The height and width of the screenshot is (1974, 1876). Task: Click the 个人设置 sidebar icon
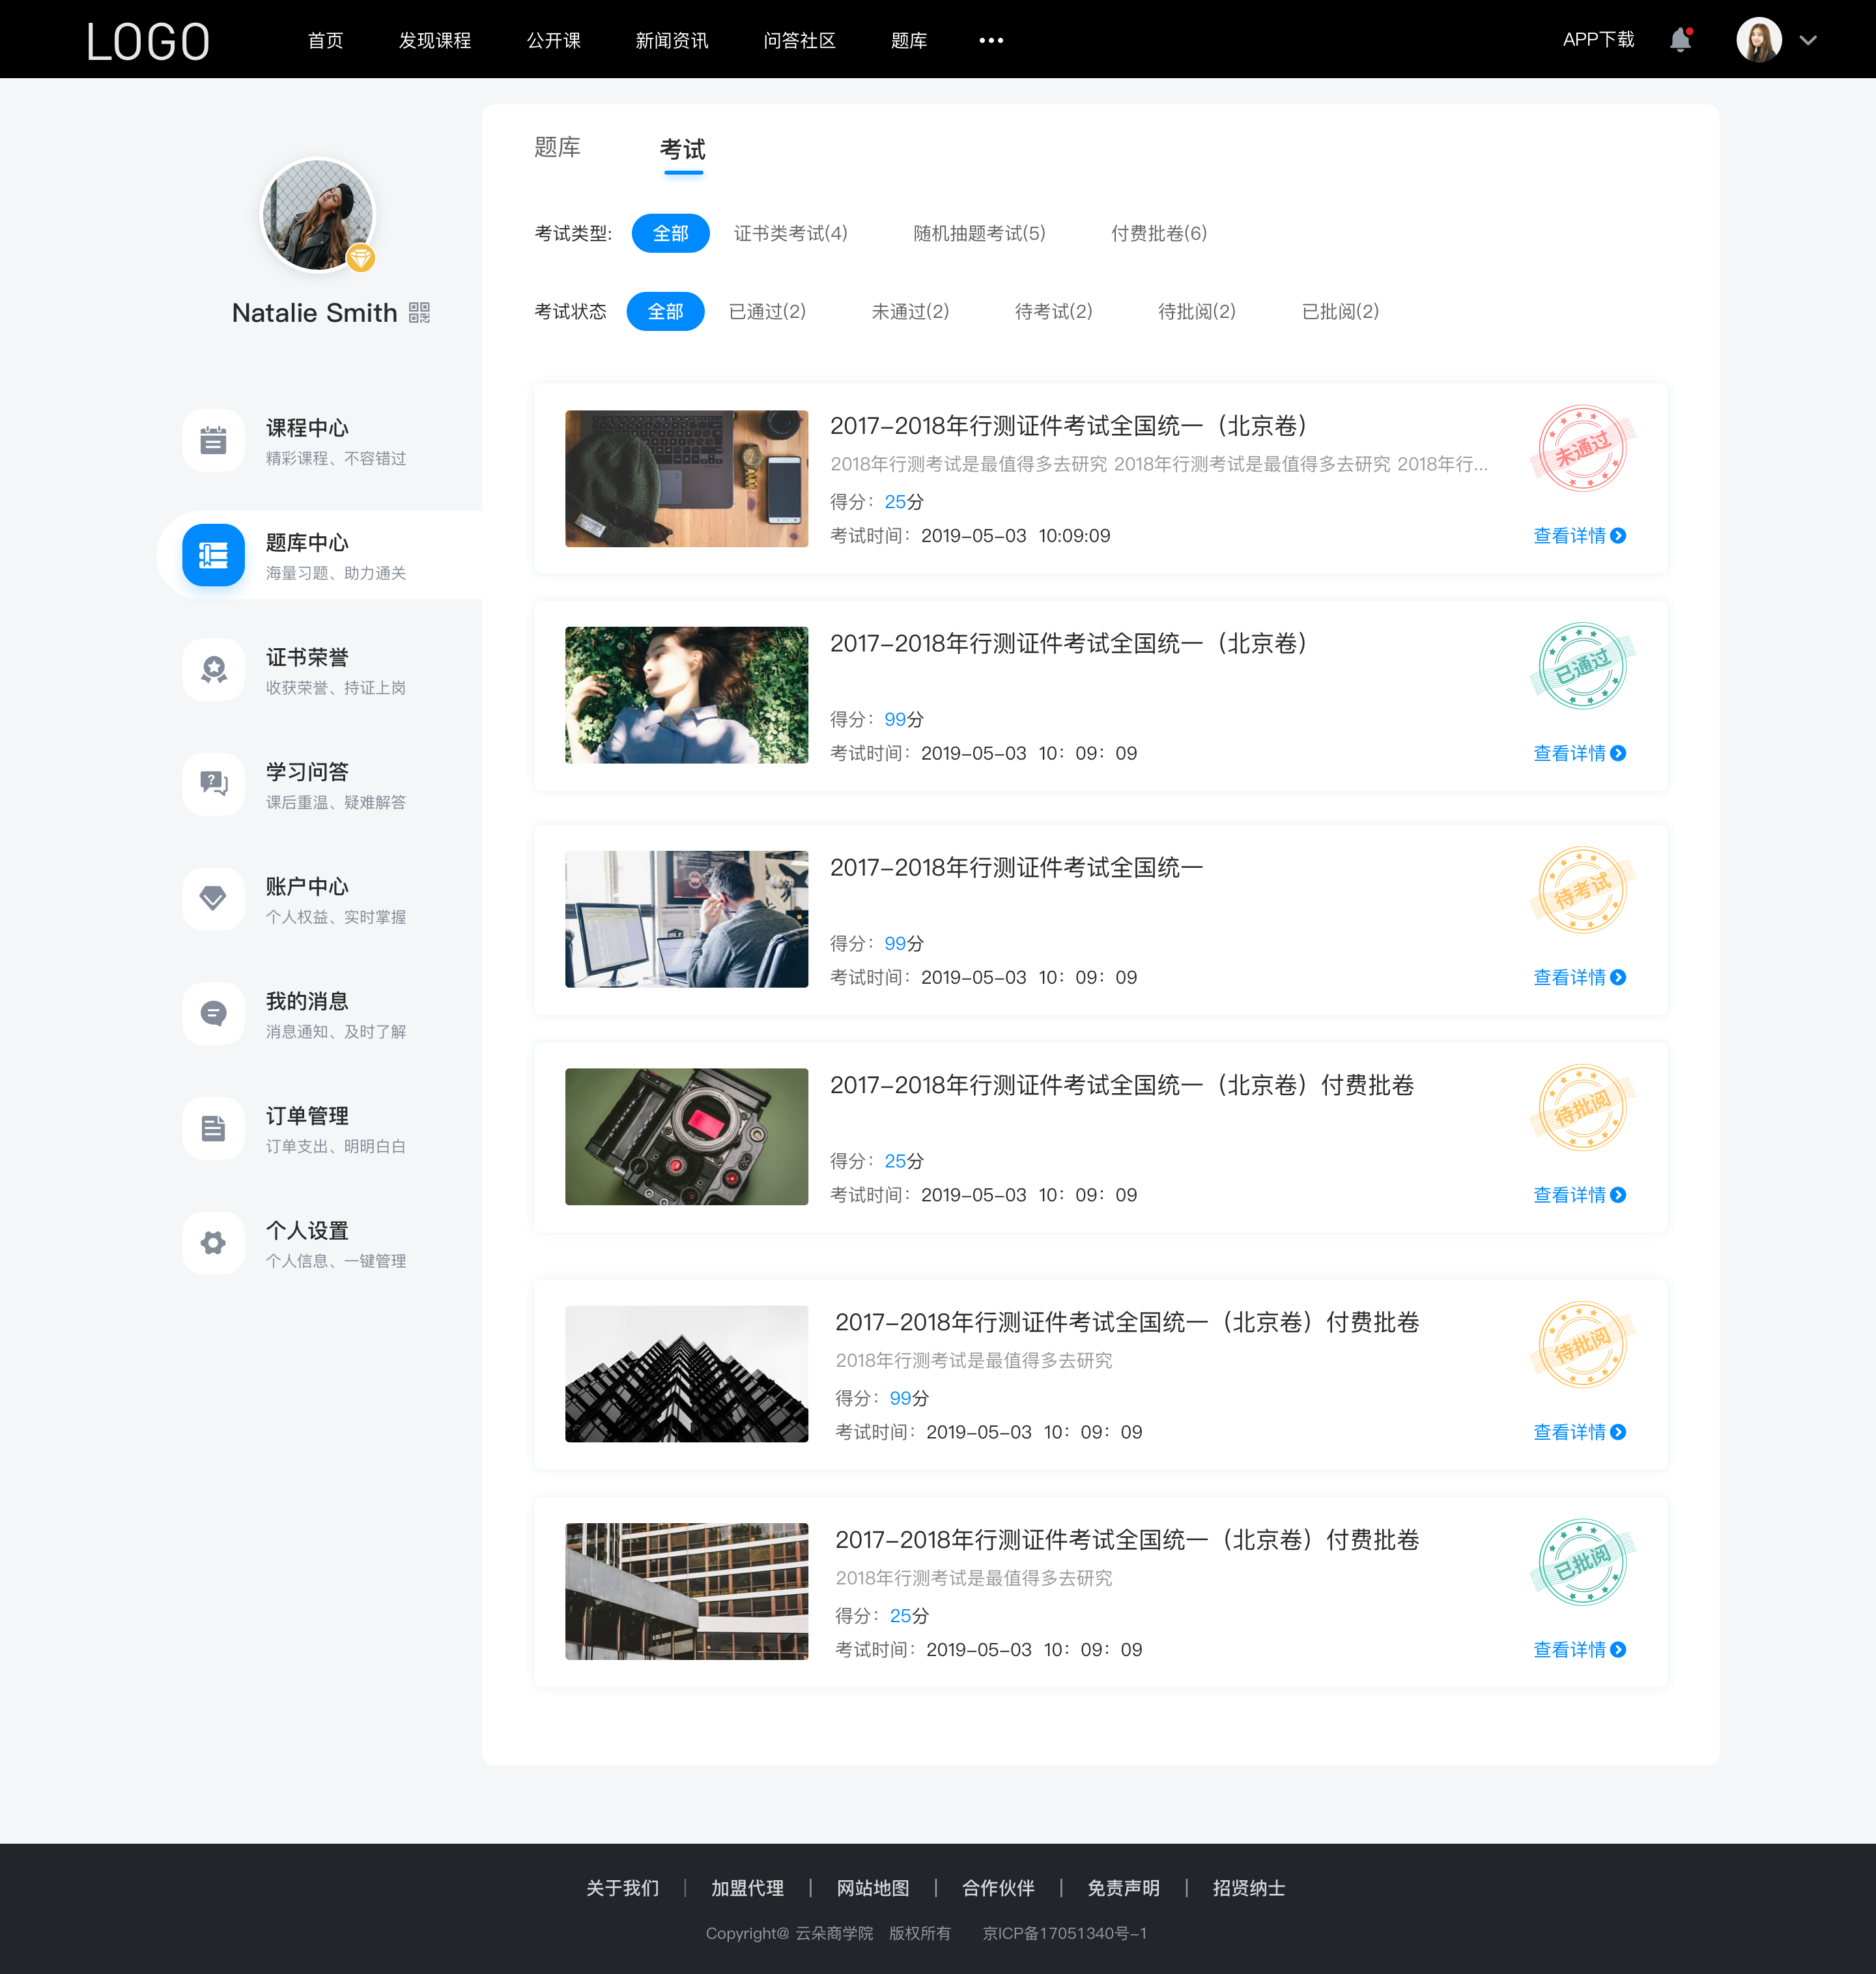[x=212, y=1241]
